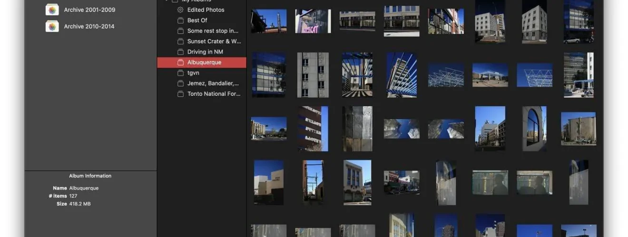The height and width of the screenshot is (237, 628).
Task: Open the Archive 2010-2014 library icon
Action: [x=52, y=26]
